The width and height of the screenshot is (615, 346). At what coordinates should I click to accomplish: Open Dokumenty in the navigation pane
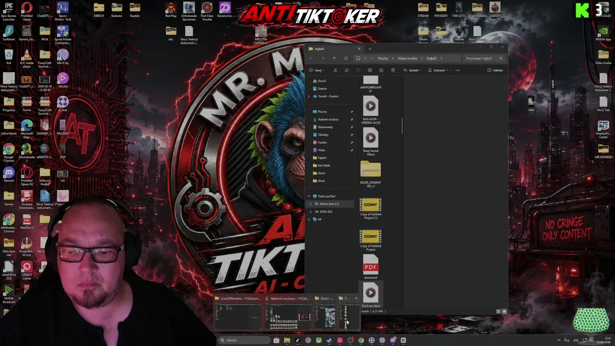click(325, 127)
